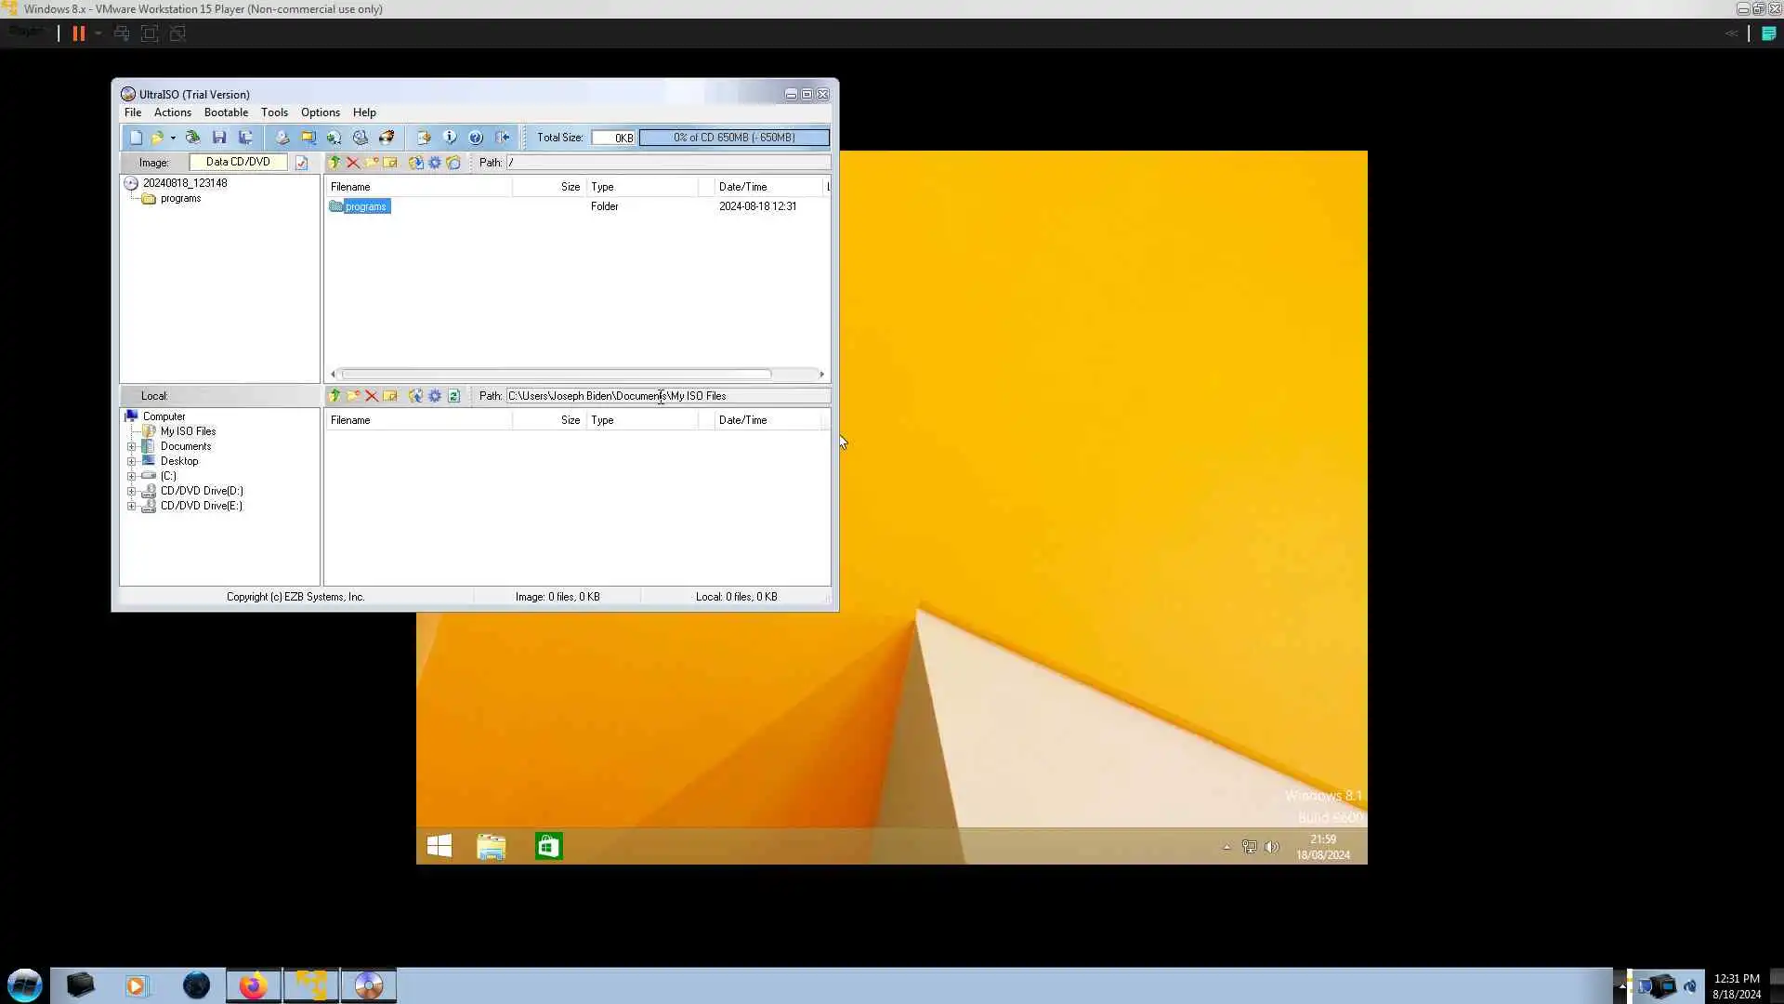This screenshot has height=1004, width=1784.
Task: Expand the CD/DVD Drive(D:) node
Action: coord(131,492)
